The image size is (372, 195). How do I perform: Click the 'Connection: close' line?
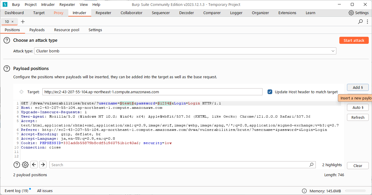click(41, 148)
